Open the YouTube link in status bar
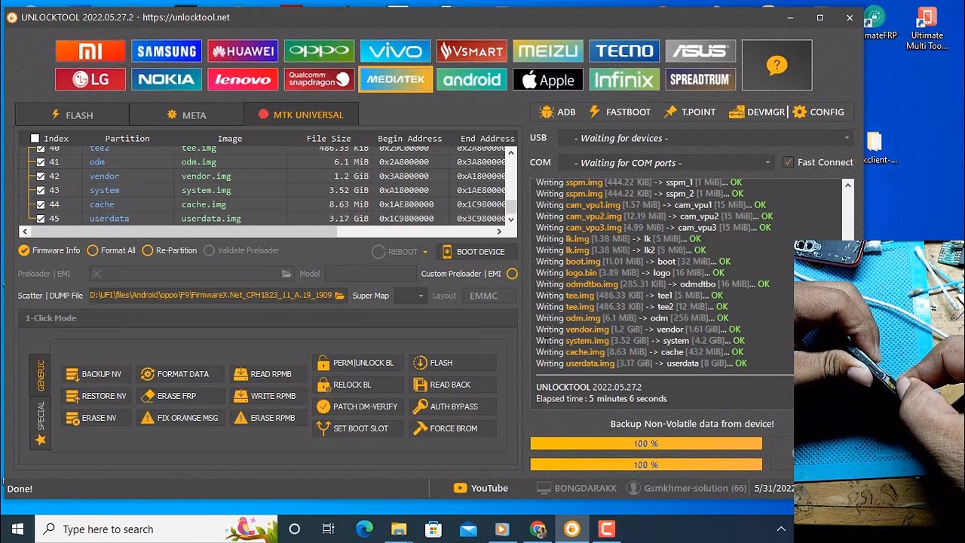The width and height of the screenshot is (965, 543). tap(481, 488)
